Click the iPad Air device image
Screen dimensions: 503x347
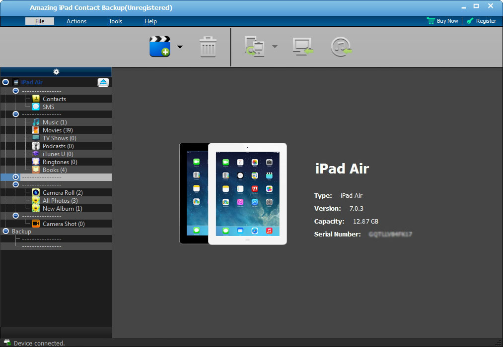point(233,193)
